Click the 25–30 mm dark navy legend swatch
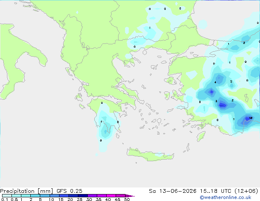This screenshot has height=201, width=260. [82, 196]
